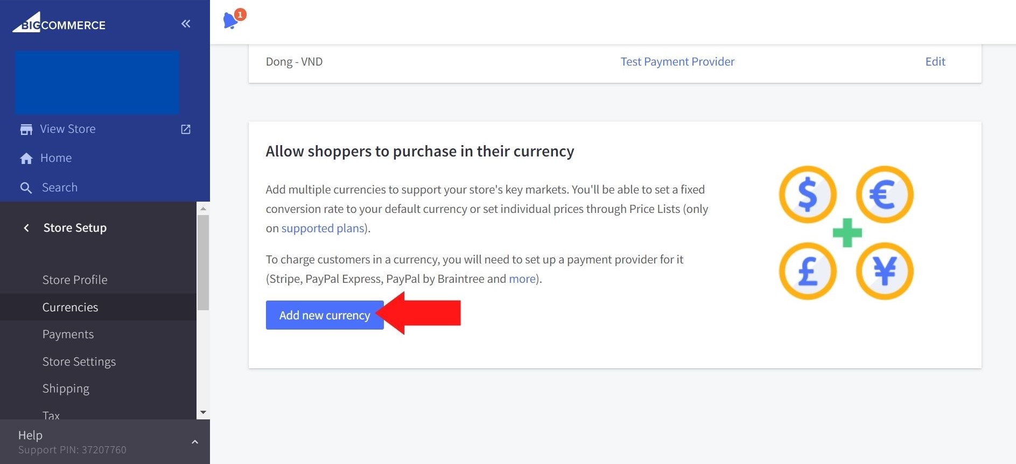This screenshot has width=1016, height=464.
Task: Click the View Store storefront icon
Action: click(26, 130)
